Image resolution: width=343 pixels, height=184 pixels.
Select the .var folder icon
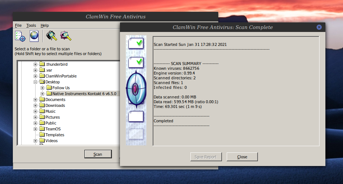pos(42,70)
